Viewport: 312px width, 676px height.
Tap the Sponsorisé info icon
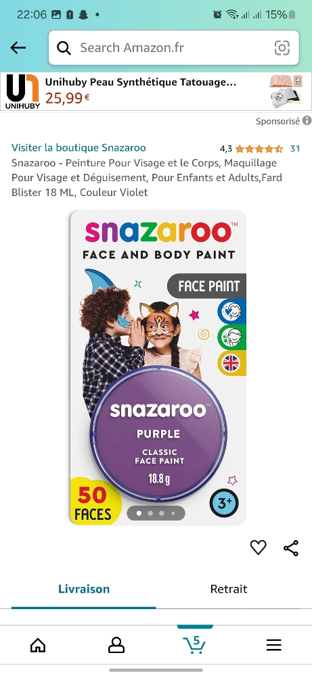[x=307, y=121]
